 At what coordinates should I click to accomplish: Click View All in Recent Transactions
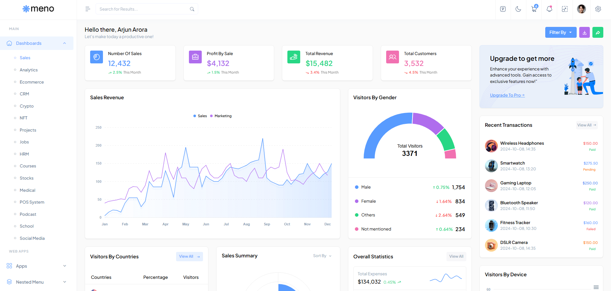(x=587, y=125)
